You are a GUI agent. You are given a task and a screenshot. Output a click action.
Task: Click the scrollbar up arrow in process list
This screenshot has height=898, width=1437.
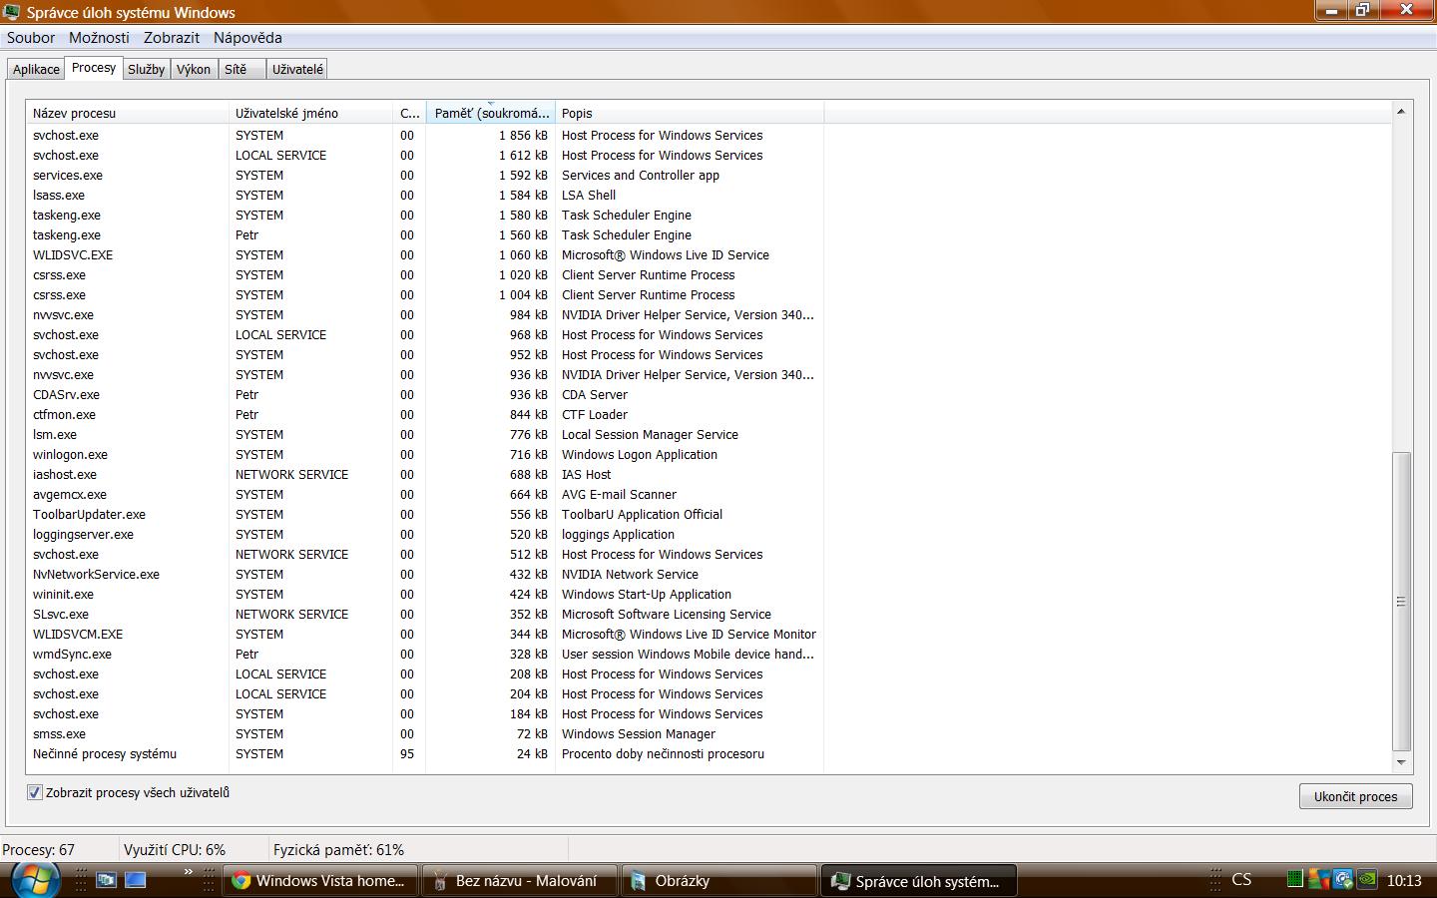1401,111
